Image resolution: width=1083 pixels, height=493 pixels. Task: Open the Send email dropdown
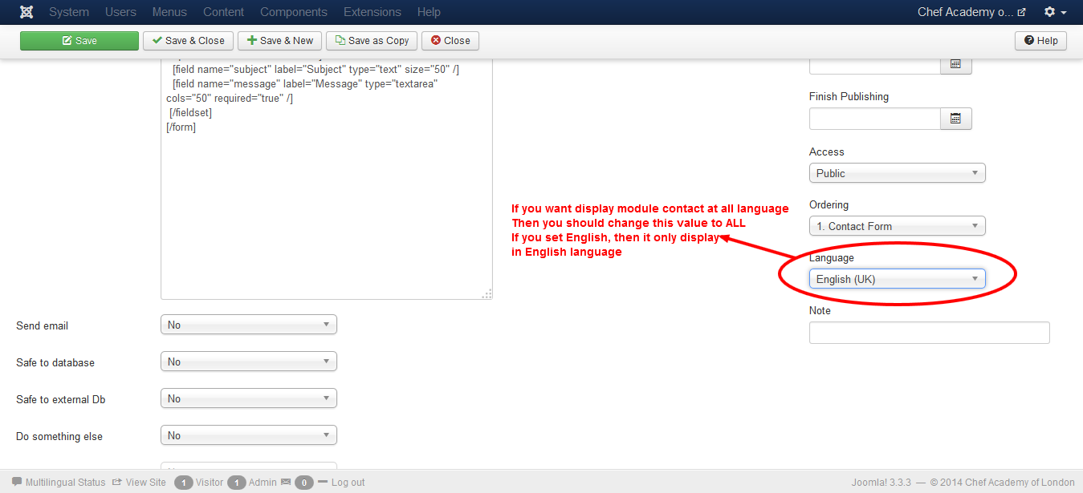pos(248,324)
